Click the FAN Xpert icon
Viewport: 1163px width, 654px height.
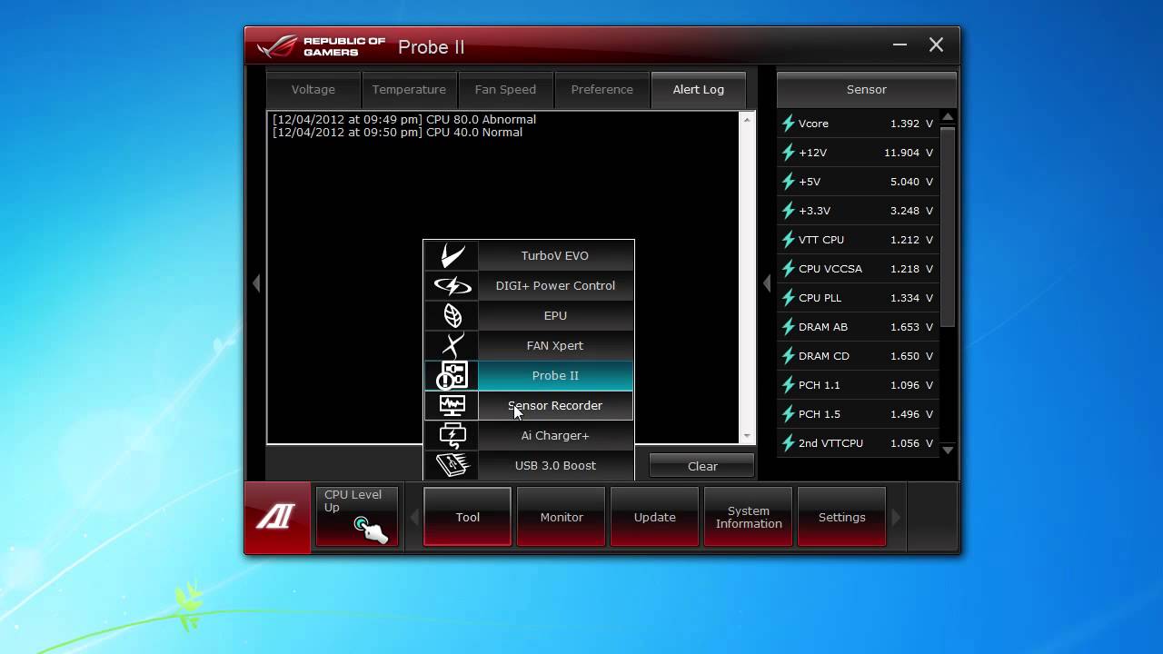pos(452,346)
